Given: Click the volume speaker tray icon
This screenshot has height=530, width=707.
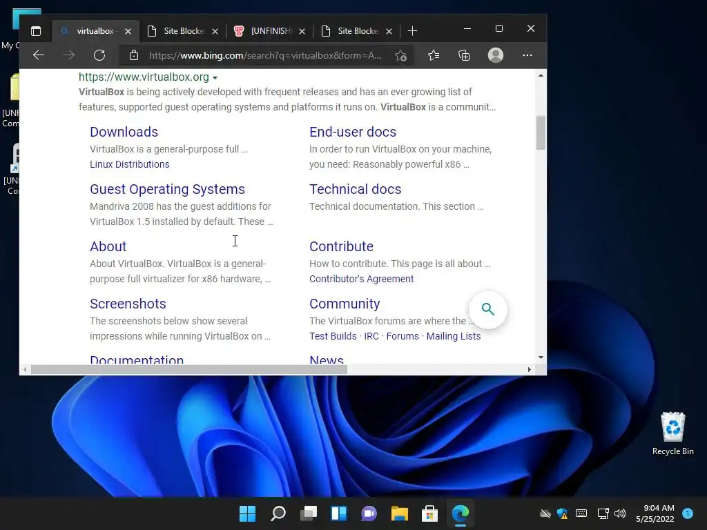Looking at the screenshot, I should tap(621, 513).
